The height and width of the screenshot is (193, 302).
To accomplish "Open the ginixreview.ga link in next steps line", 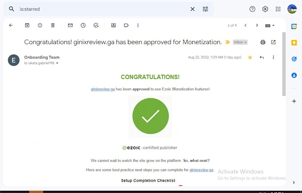I will [x=201, y=170].
